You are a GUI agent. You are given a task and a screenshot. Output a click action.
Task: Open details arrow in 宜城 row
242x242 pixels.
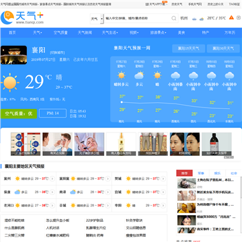tap(163, 192)
